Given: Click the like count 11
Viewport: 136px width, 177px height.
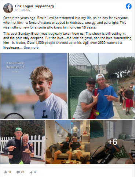Looking at the screenshot, I should click(x=10, y=172).
